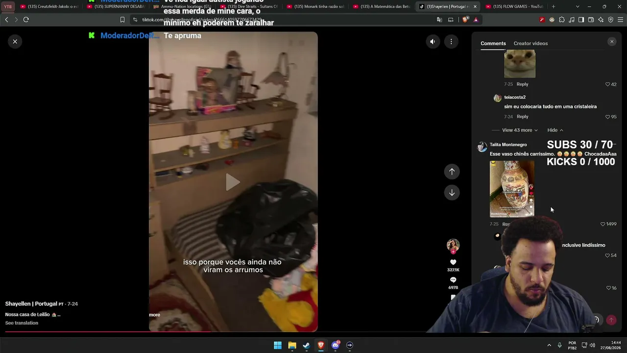627x353 pixels.
Task: Collapse replies with Hide
Action: [555, 130]
